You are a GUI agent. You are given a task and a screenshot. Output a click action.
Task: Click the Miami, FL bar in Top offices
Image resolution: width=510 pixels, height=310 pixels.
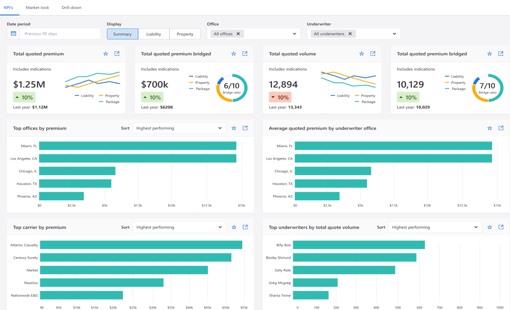137,146
